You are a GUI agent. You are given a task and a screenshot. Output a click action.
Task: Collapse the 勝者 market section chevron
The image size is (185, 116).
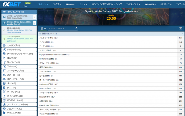point(182,34)
